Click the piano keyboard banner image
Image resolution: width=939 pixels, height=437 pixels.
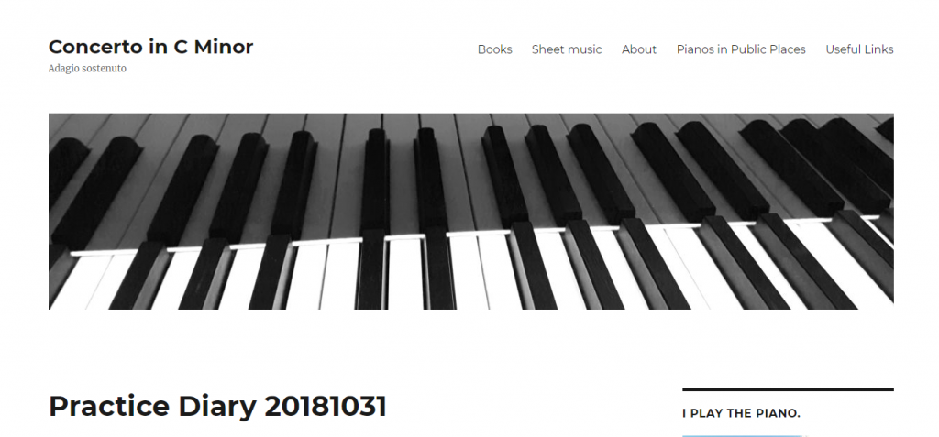470,212
